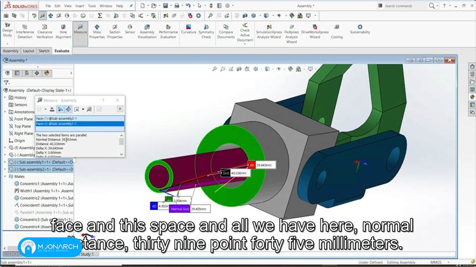This screenshot has height=267, width=476.
Task: Run Performance Evaluation
Action: pos(168,32)
